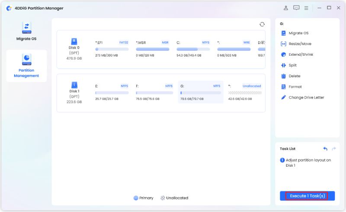Image resolution: width=346 pixels, height=212 pixels.
Task: Choose Migrate OS in the G: operations list
Action: tap(298, 33)
